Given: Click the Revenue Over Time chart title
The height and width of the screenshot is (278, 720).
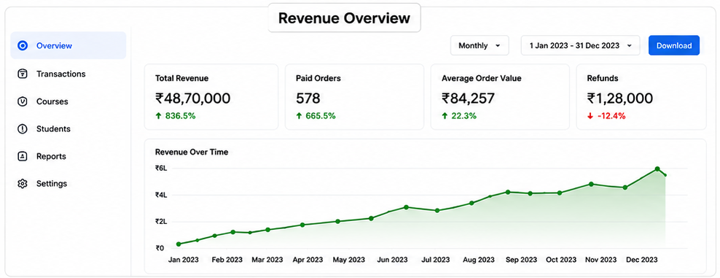Looking at the screenshot, I should (x=192, y=152).
